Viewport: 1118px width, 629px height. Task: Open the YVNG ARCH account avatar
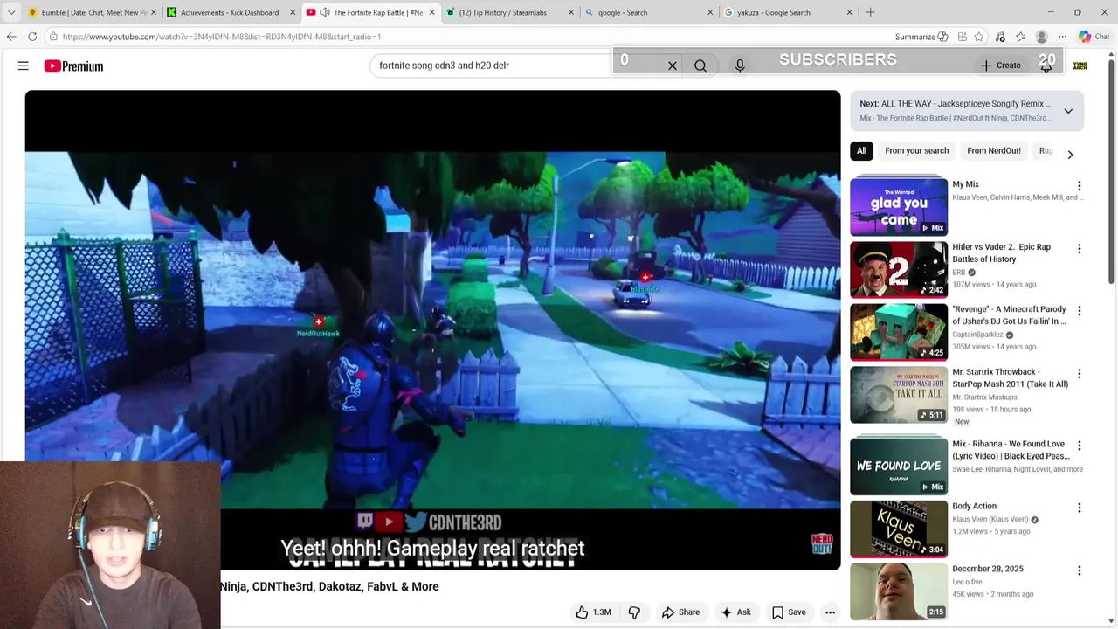coord(1080,66)
